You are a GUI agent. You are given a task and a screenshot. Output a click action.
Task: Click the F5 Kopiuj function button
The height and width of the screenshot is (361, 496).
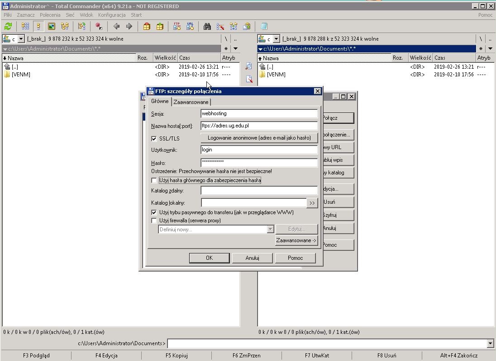176,356
